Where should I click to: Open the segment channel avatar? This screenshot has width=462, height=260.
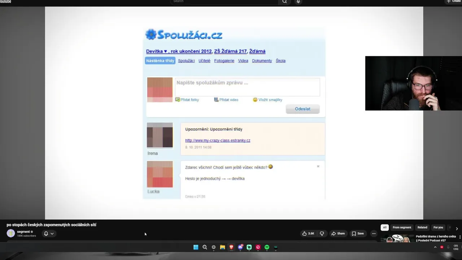[11, 233]
